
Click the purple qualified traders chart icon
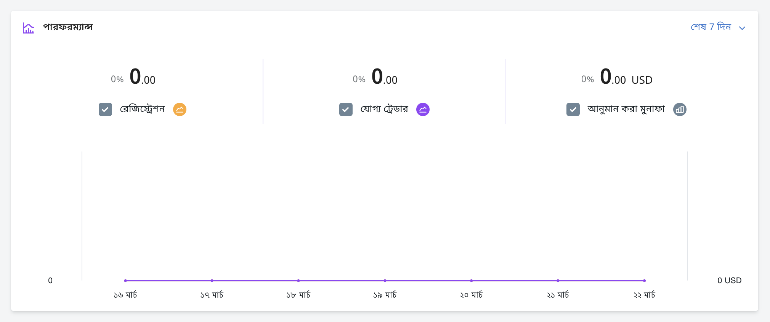click(423, 109)
